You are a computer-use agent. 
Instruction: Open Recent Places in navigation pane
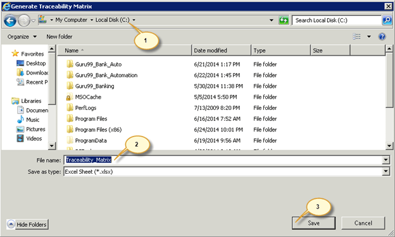(37, 82)
